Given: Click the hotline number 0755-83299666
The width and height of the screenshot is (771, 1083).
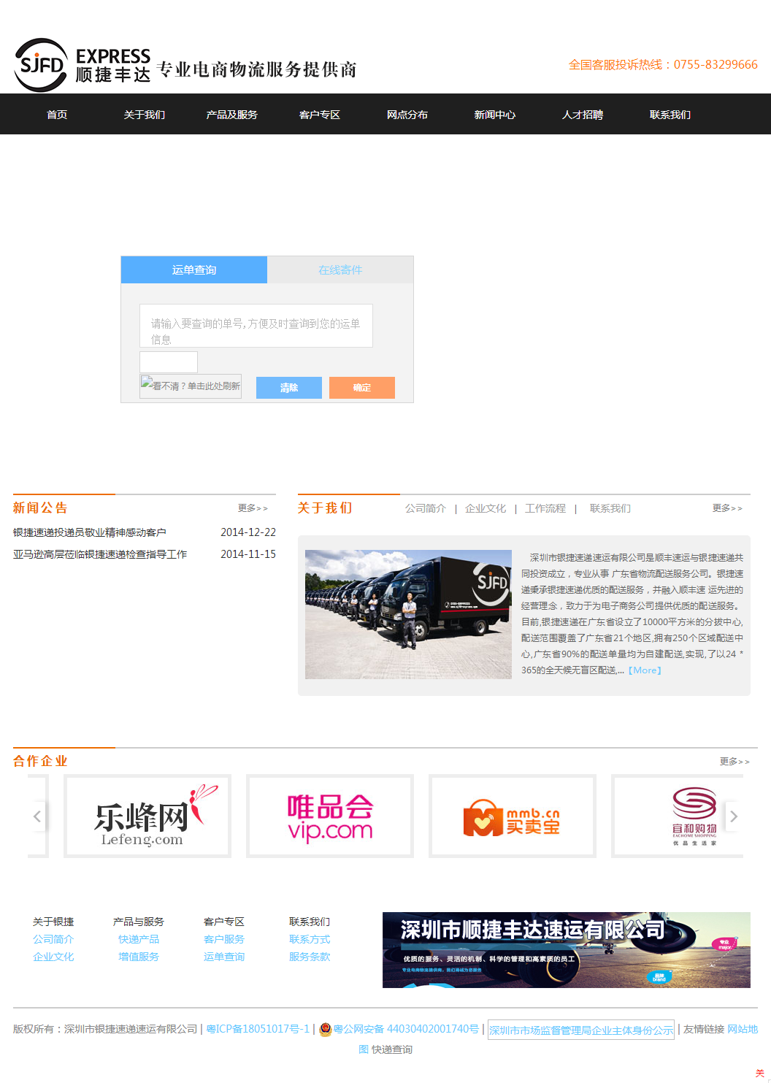Looking at the screenshot, I should click(x=716, y=64).
